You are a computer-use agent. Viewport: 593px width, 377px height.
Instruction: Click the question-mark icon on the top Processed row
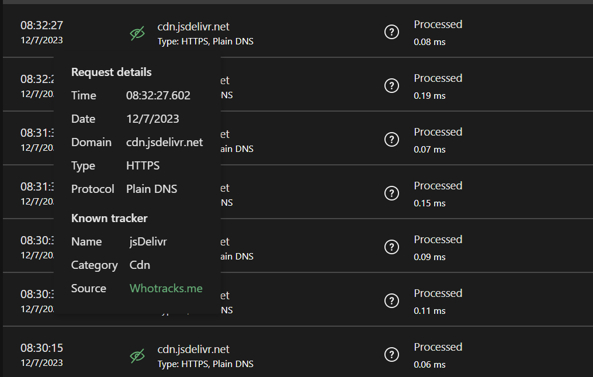pyautogui.click(x=391, y=32)
